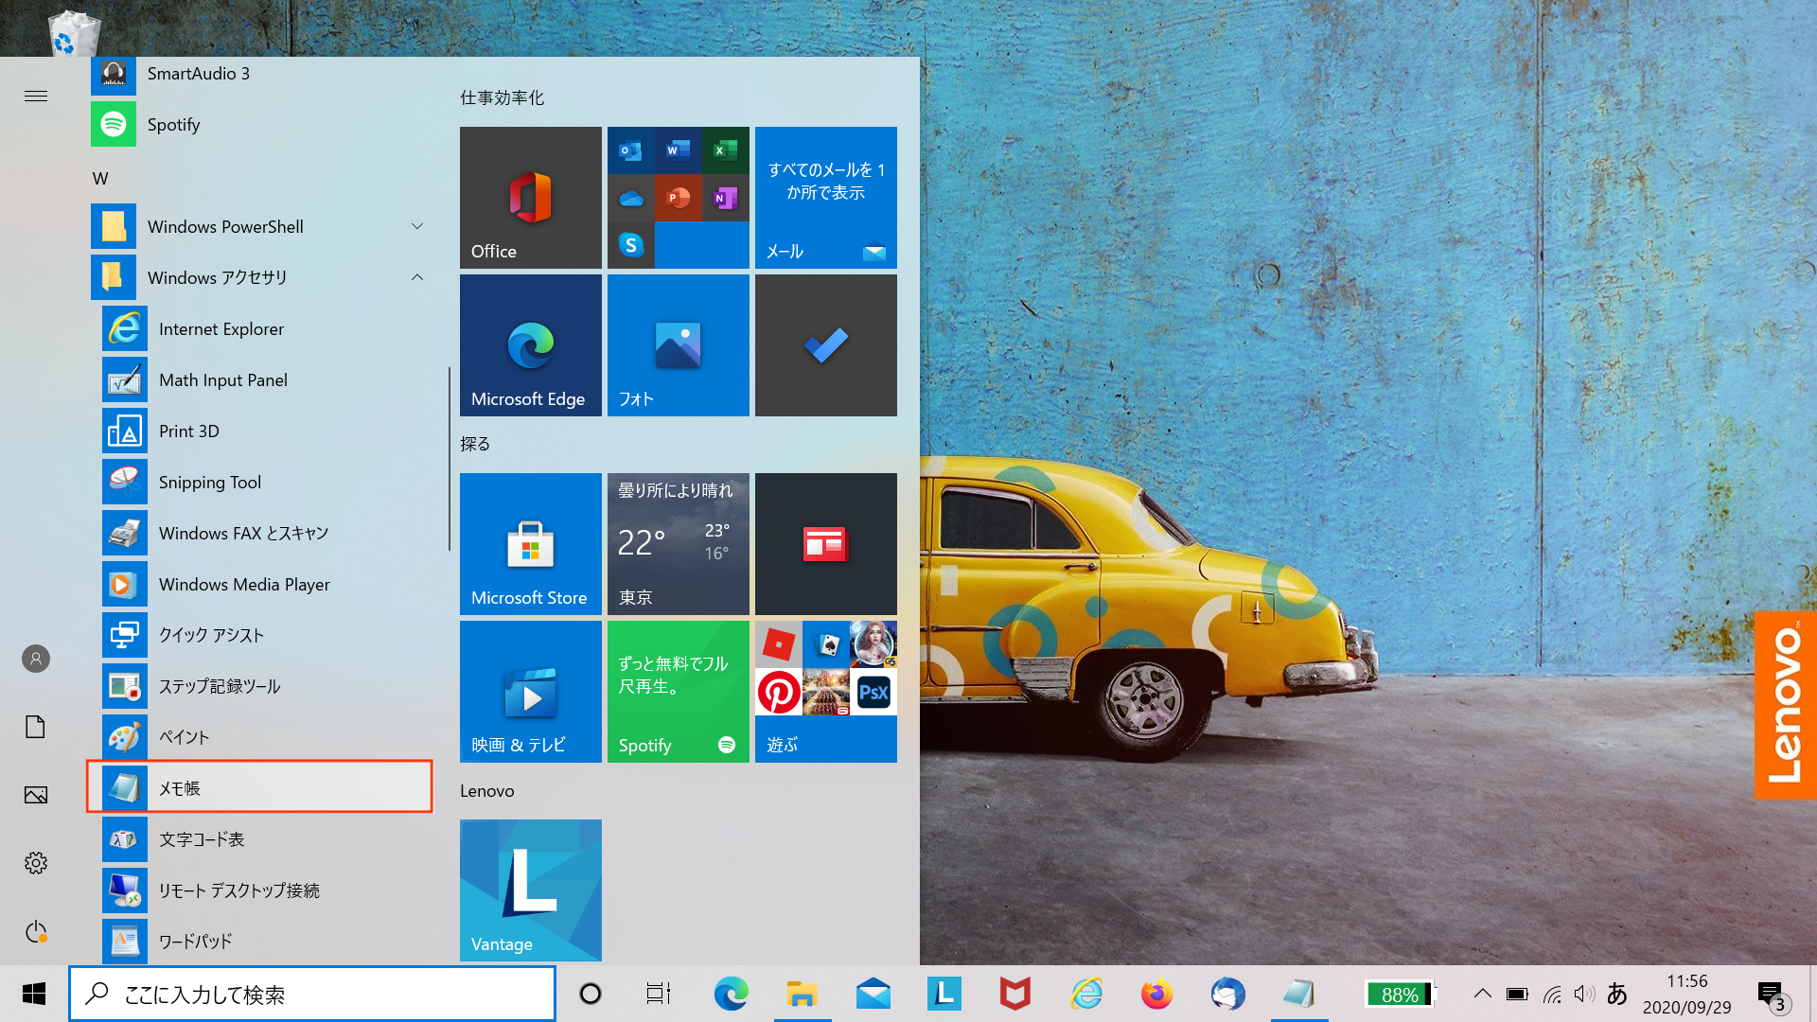
Task: Open the Microsoft Store tile
Action: click(530, 544)
